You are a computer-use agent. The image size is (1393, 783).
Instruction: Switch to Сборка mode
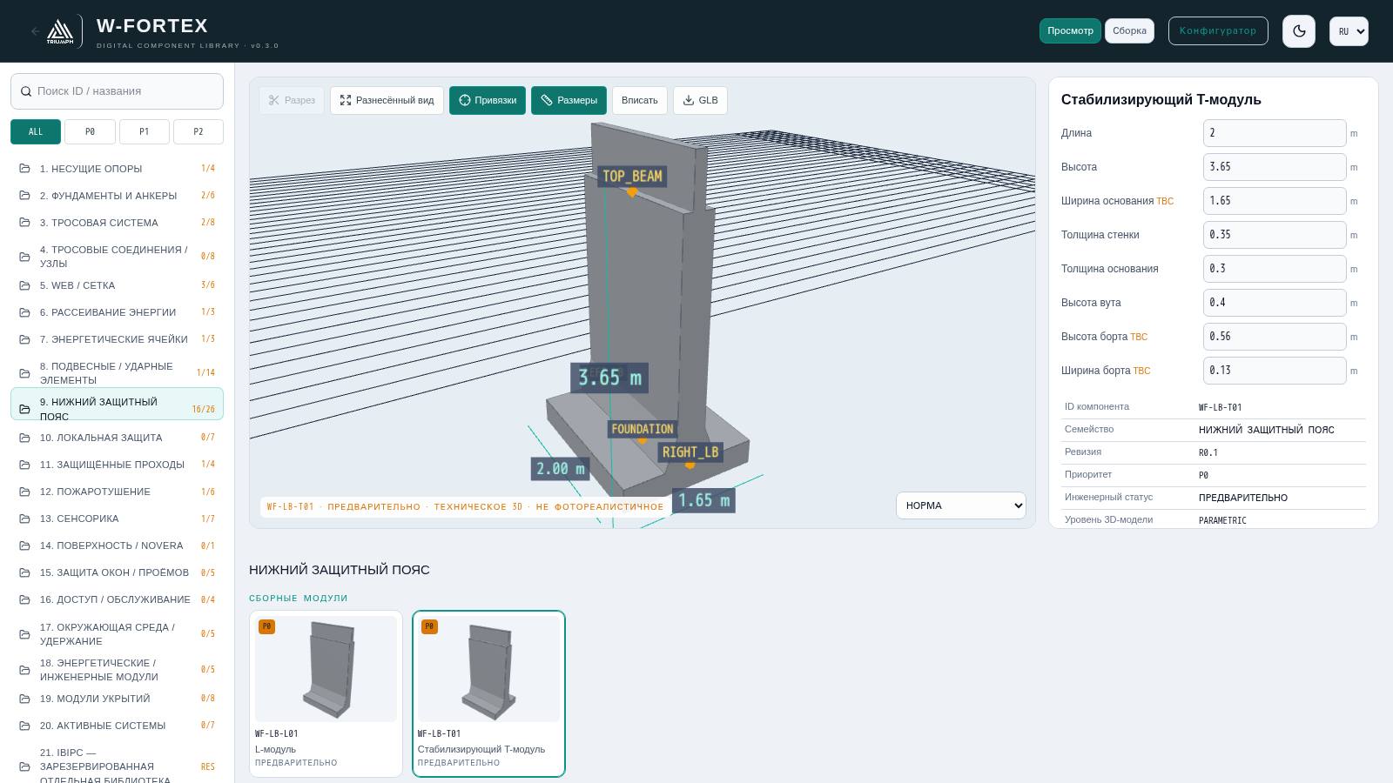coord(1129,30)
